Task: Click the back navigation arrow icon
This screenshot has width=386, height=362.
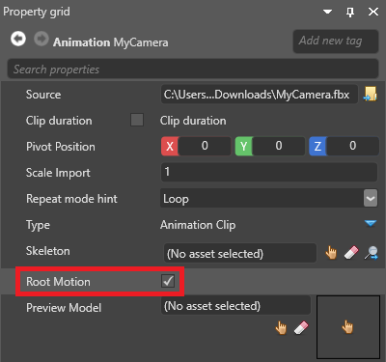Action: (x=18, y=39)
